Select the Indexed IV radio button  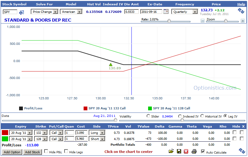[x=180, y=116]
